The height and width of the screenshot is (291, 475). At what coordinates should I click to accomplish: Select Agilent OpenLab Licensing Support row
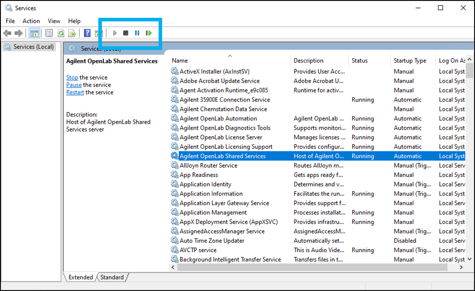pos(318,146)
